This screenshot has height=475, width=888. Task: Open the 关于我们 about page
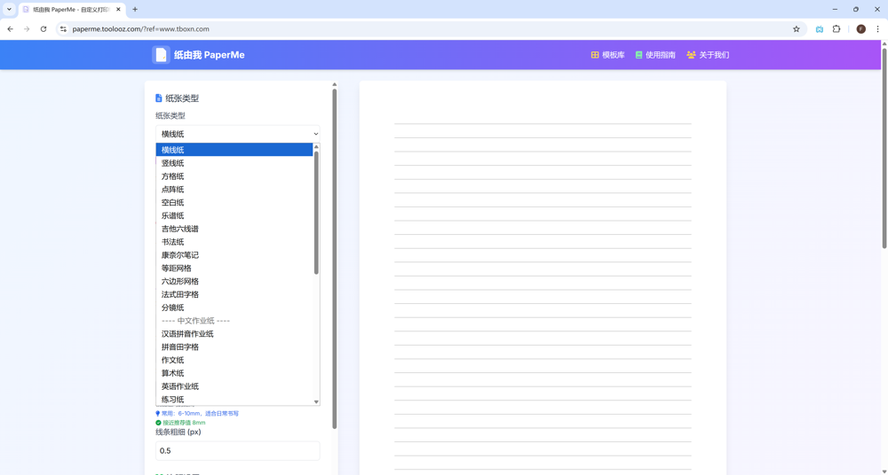[x=707, y=55]
